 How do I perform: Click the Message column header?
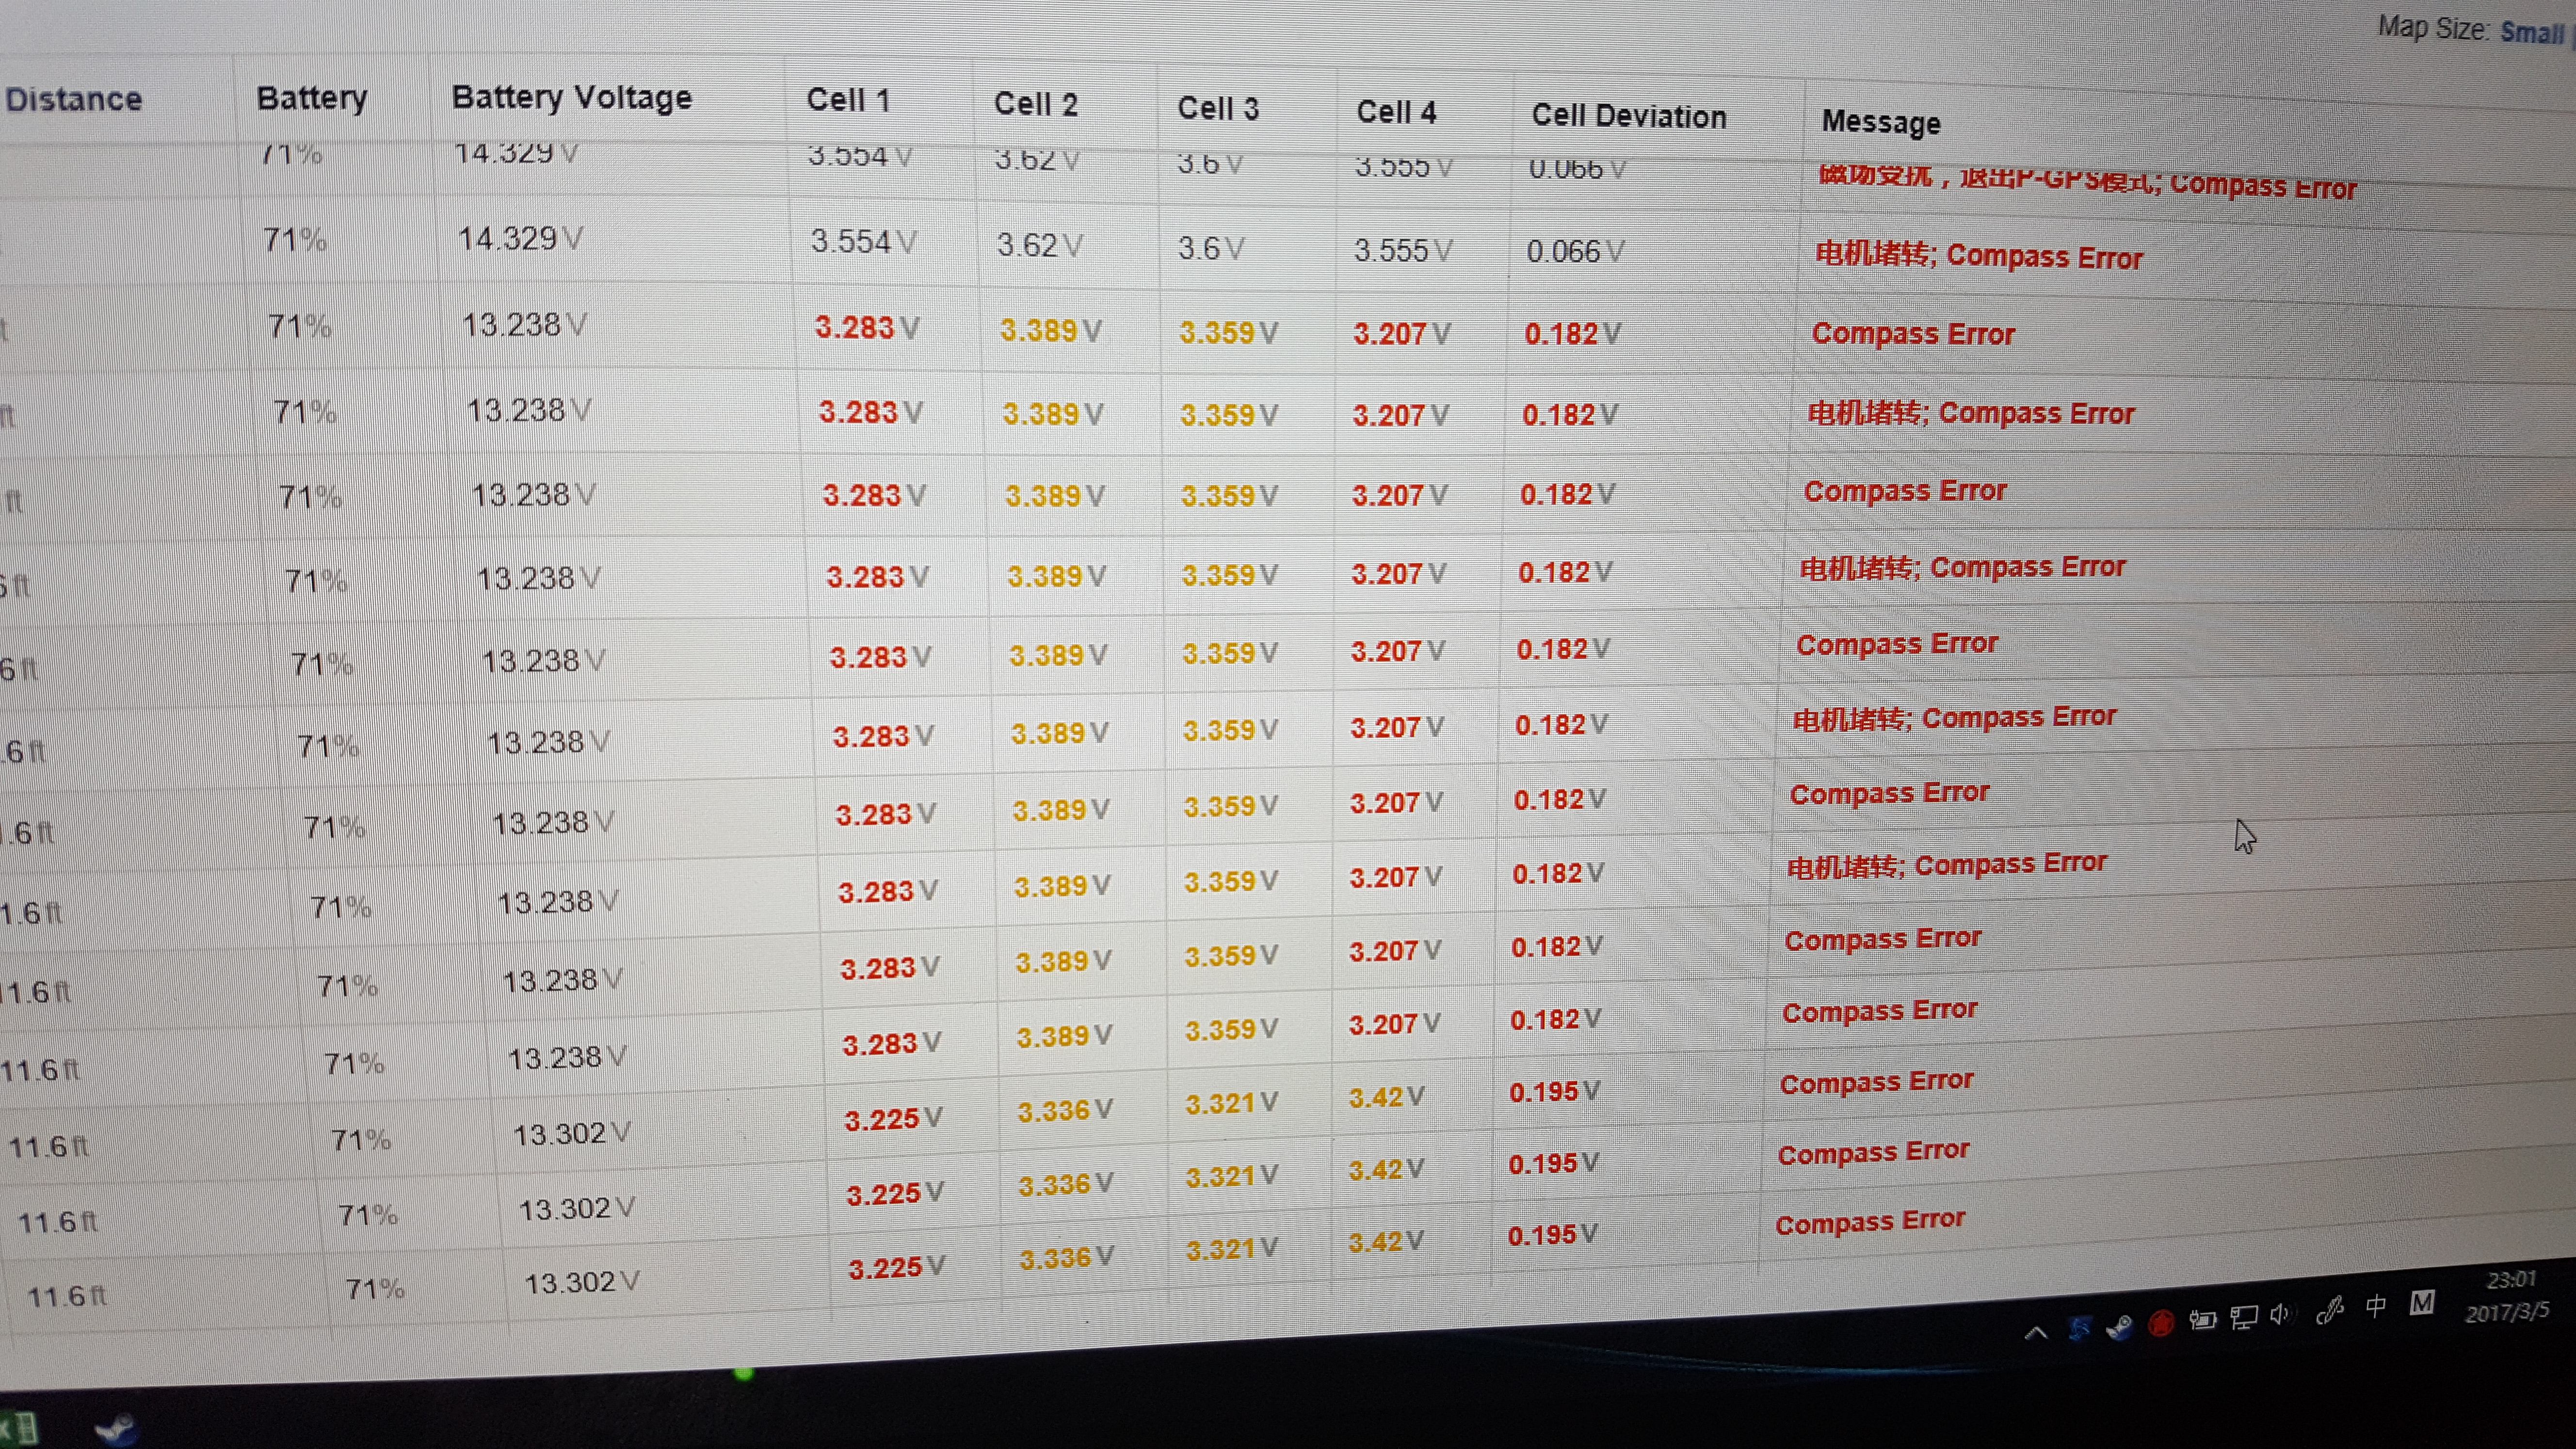[x=1880, y=122]
